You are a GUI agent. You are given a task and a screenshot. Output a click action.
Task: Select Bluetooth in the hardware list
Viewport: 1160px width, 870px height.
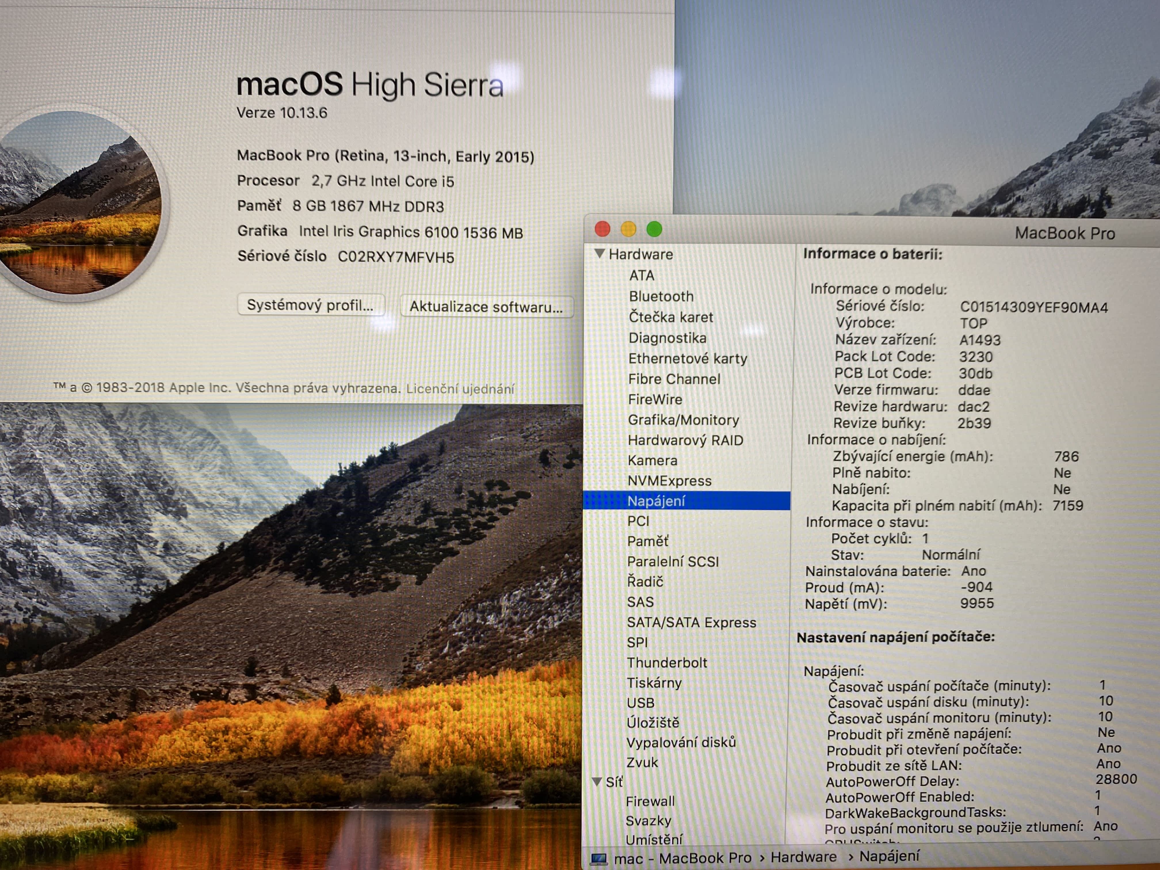click(x=661, y=296)
